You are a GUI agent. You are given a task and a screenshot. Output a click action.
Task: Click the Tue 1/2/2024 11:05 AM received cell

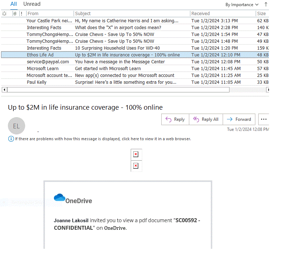[216, 82]
